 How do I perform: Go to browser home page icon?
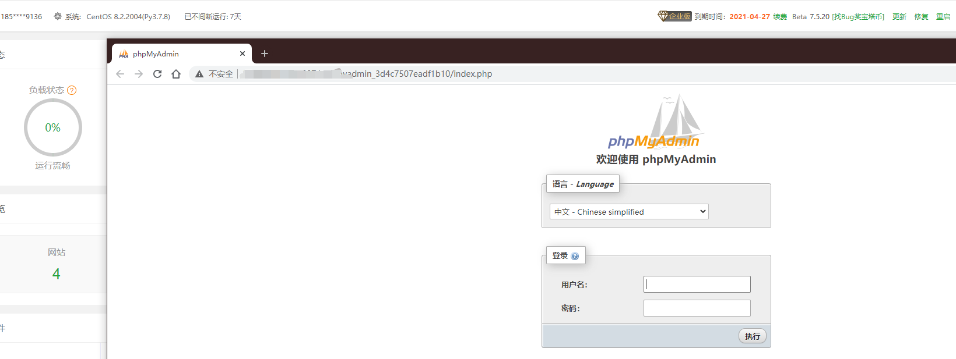[176, 74]
